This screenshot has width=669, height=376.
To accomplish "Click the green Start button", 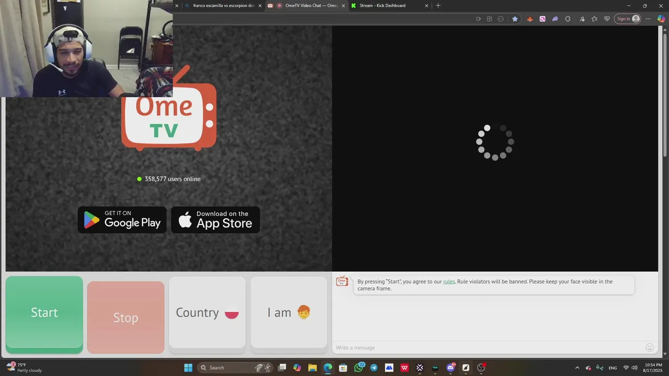I will point(44,314).
